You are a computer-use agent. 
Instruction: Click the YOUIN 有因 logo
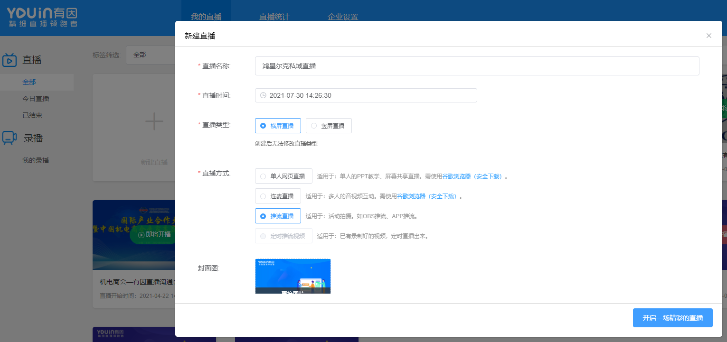[x=42, y=17]
